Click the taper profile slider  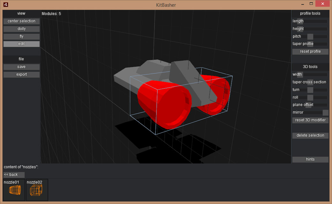[310, 44]
